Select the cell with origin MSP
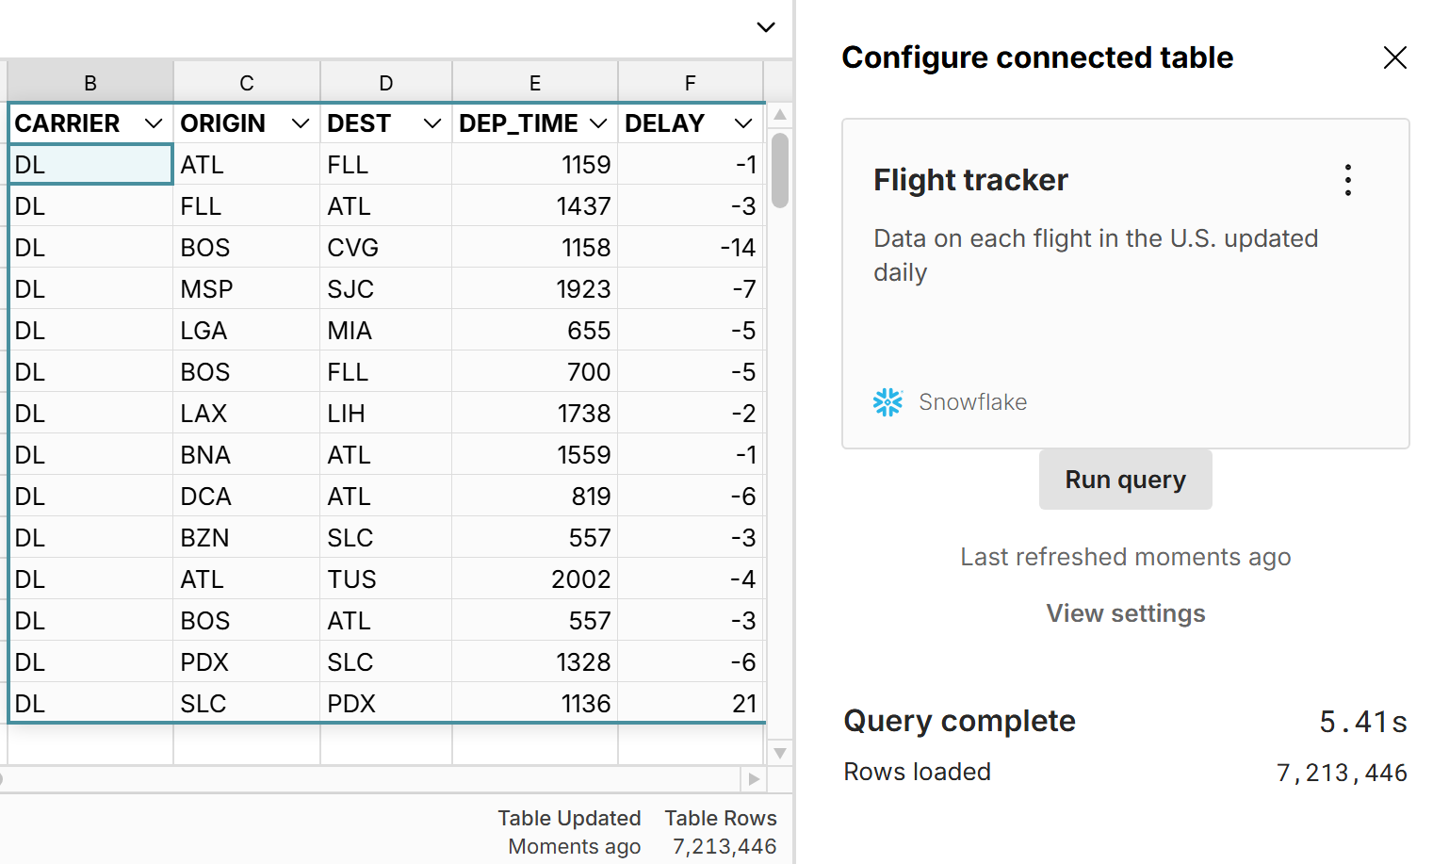 tap(246, 288)
